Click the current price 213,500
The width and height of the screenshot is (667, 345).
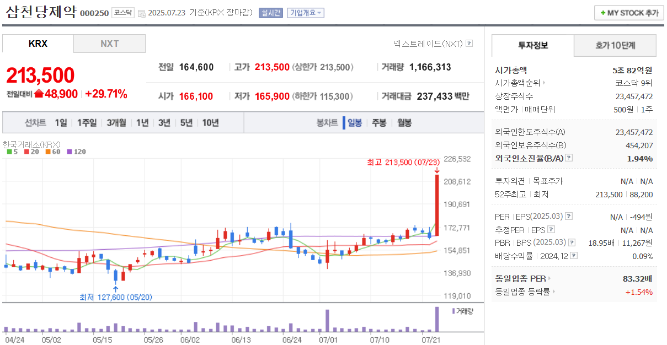tap(40, 76)
